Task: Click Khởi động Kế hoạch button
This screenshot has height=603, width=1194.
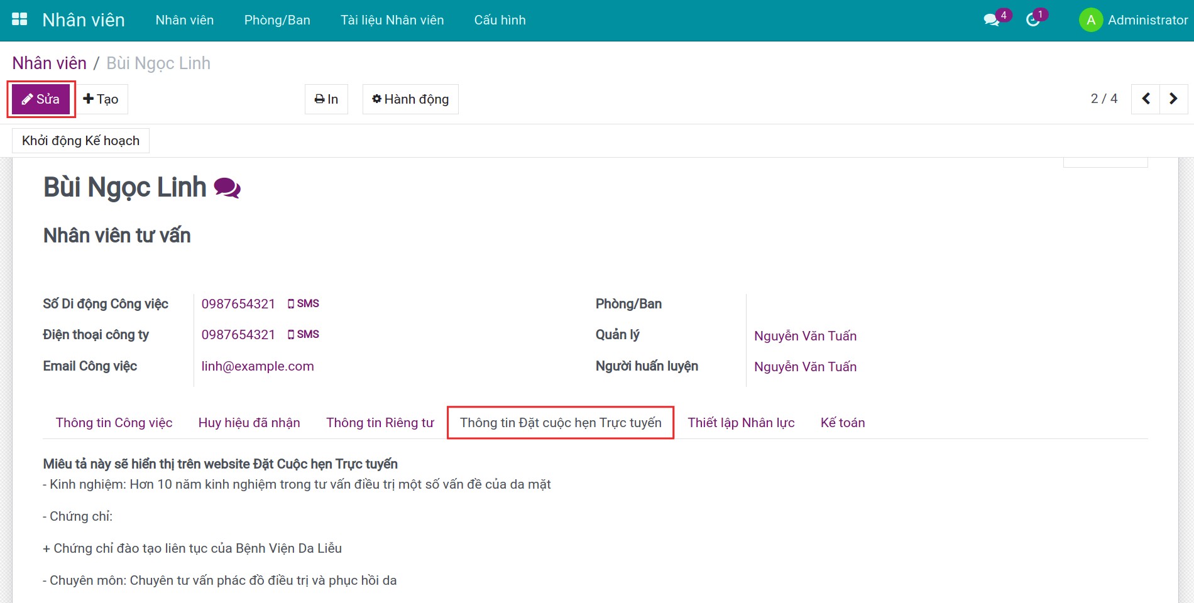Action: coord(80,141)
